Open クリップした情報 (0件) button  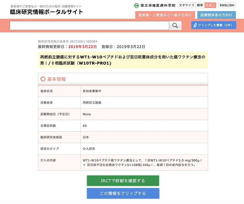214,25
